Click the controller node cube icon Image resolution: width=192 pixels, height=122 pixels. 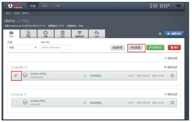pyautogui.click(x=25, y=75)
